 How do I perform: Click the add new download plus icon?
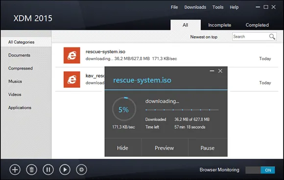[x=15, y=170]
